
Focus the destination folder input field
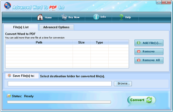pyautogui.click(x=60, y=84)
